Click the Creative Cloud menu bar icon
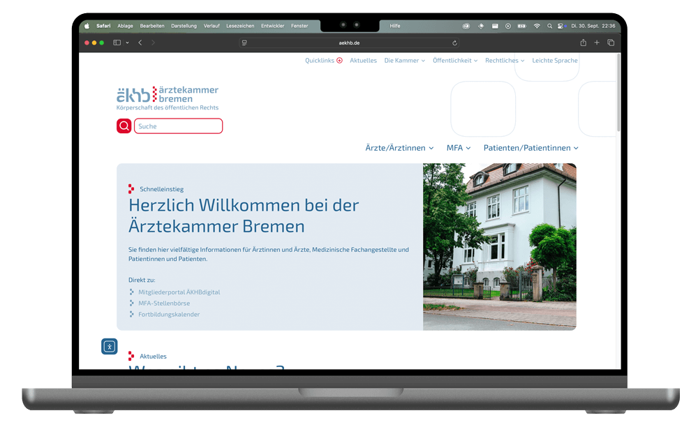Viewport: 698px width, 427px height. pyautogui.click(x=466, y=26)
